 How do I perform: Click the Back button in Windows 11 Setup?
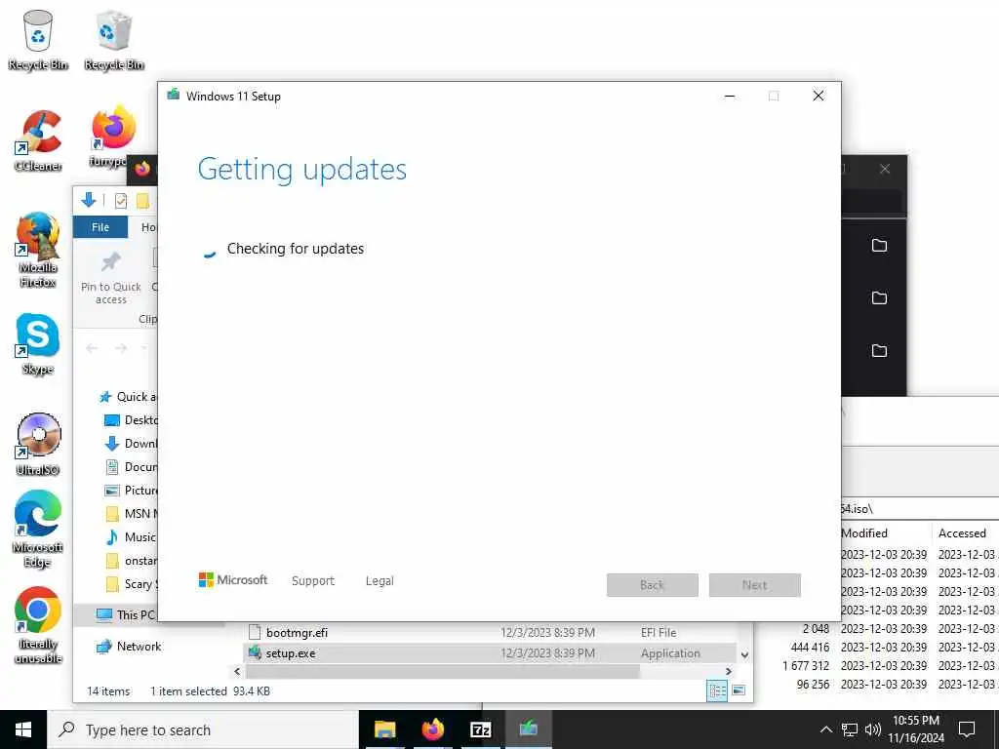[653, 585]
